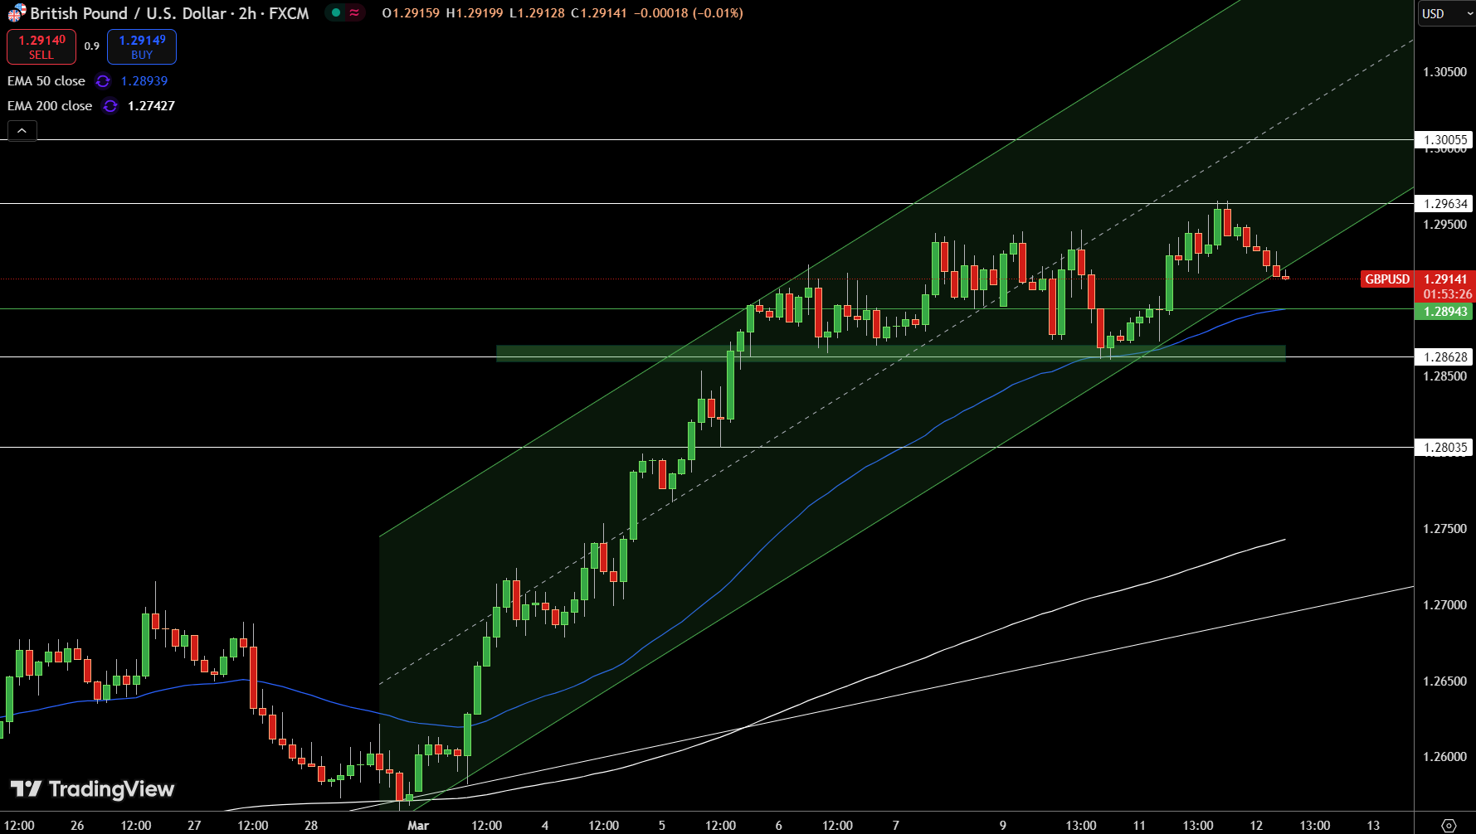Click the bold 12 date on time axis

pos(1256,825)
